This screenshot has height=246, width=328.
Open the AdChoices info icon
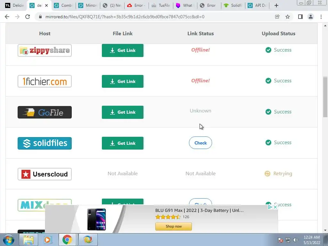(270, 207)
